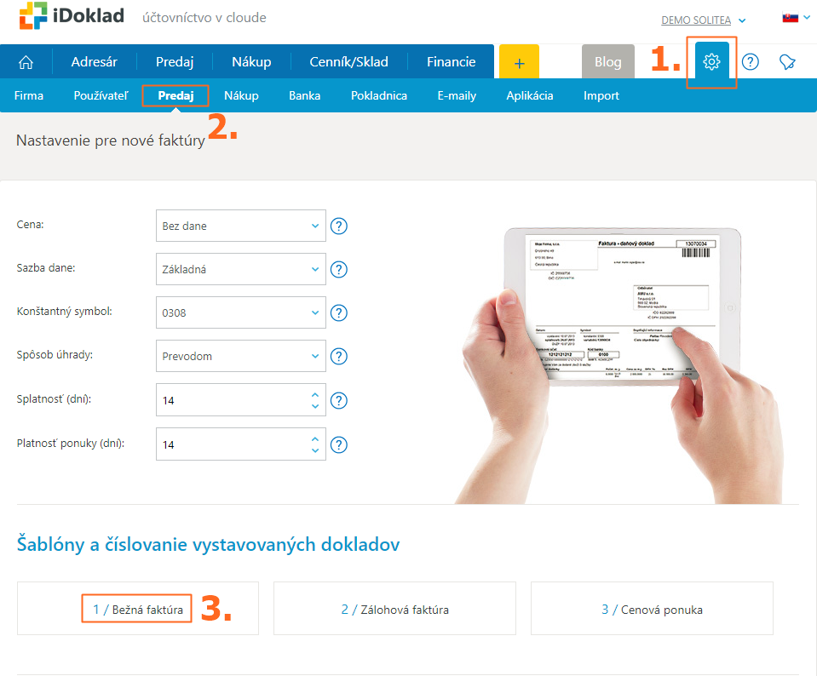Viewport: 817px width, 676px height.
Task: Open settings via the gear icon
Action: pos(711,62)
